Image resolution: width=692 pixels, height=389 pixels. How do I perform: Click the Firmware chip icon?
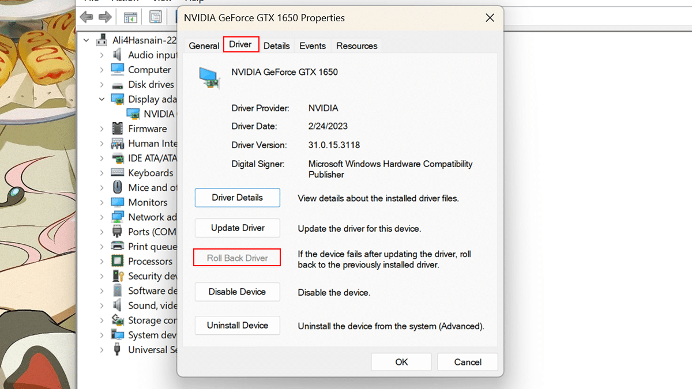[118, 129]
